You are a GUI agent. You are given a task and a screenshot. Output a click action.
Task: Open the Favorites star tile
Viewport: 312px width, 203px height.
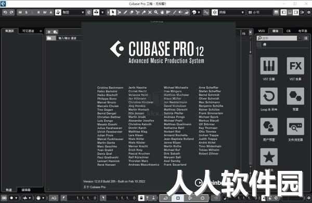tap(269, 156)
